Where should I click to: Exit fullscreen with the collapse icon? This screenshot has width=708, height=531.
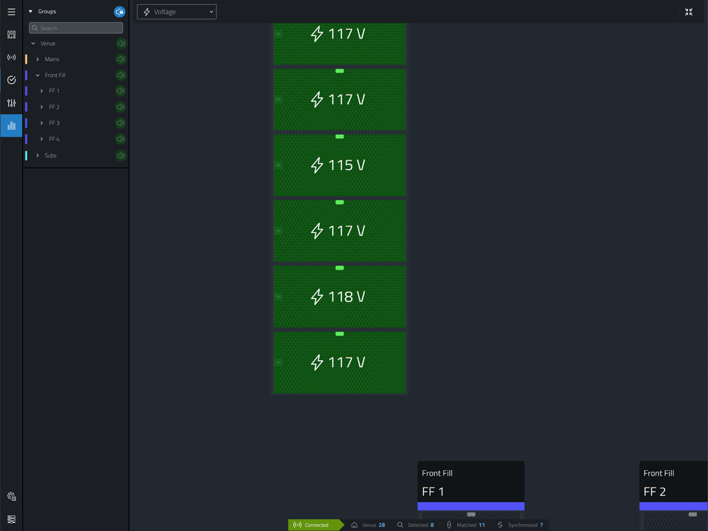coord(689,12)
